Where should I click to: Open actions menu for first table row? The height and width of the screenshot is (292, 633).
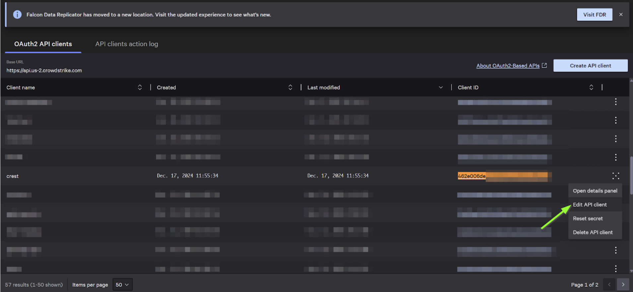pyautogui.click(x=616, y=102)
